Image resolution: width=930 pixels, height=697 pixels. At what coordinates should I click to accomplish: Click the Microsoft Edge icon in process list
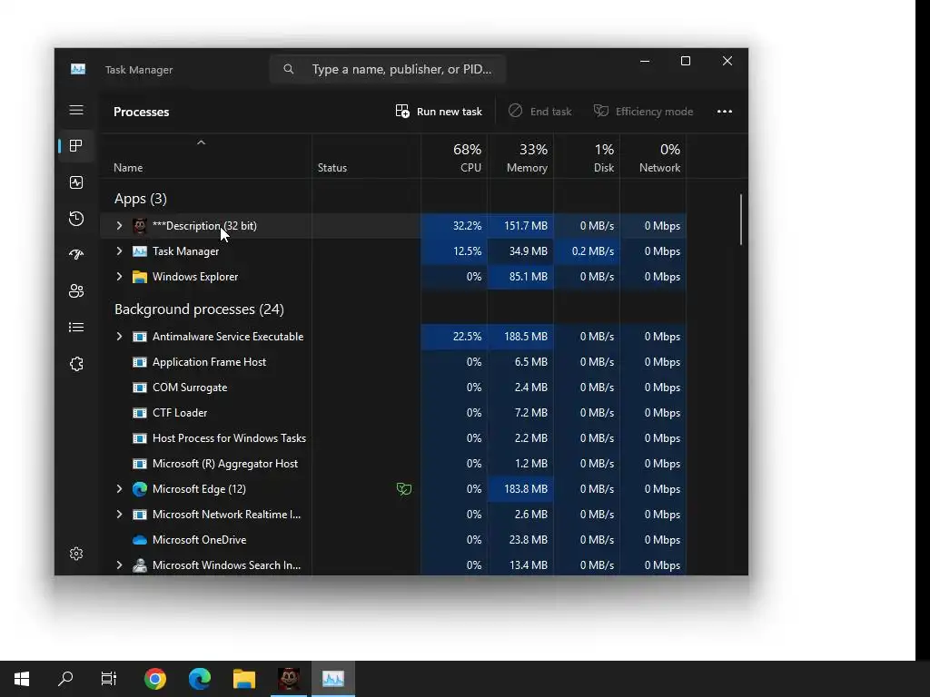139,489
